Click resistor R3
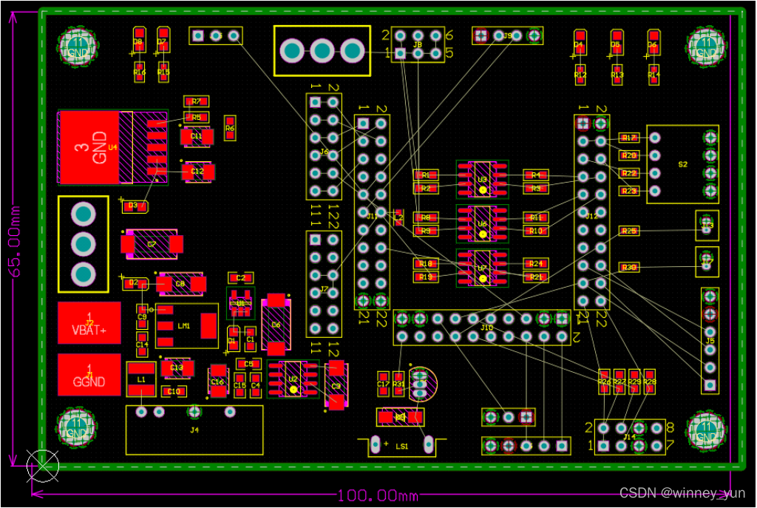 [x=536, y=189]
